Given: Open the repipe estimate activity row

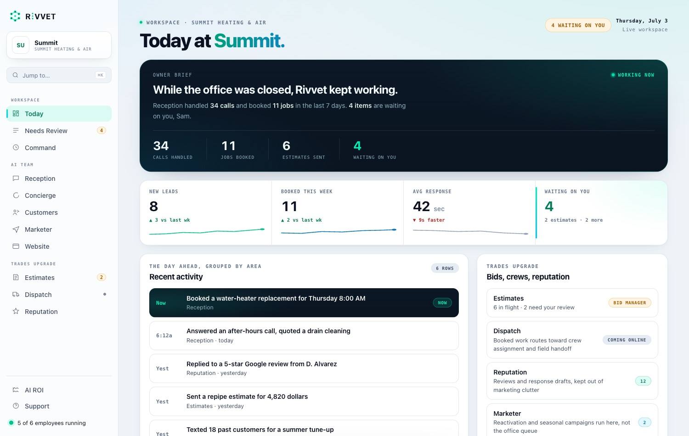Looking at the screenshot, I should tap(304, 401).
